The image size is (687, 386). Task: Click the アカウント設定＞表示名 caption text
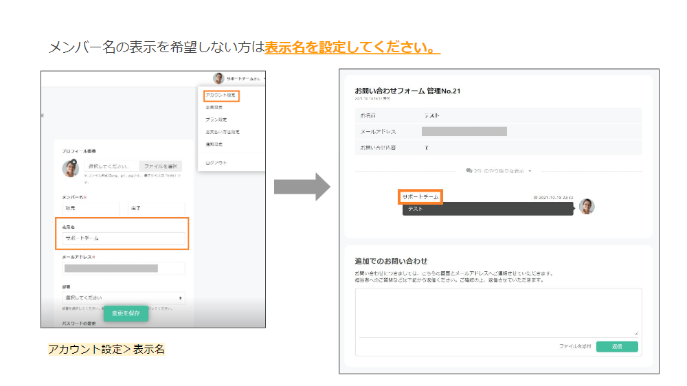[x=106, y=349]
